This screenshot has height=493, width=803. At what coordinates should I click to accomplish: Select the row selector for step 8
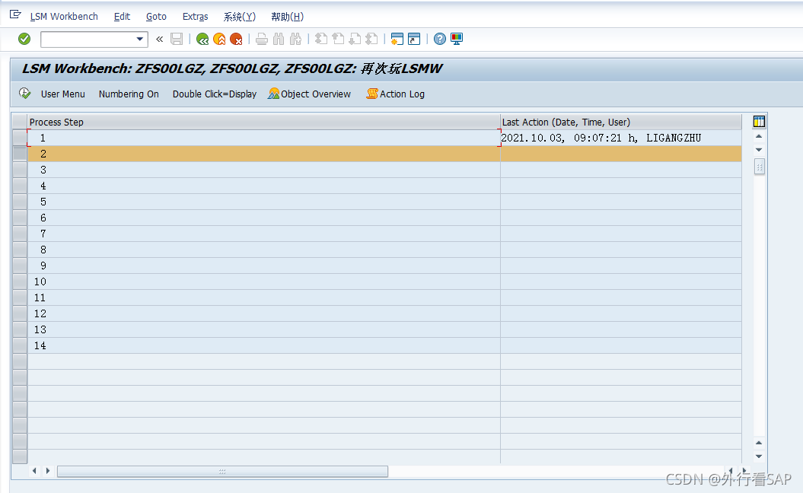coord(20,250)
